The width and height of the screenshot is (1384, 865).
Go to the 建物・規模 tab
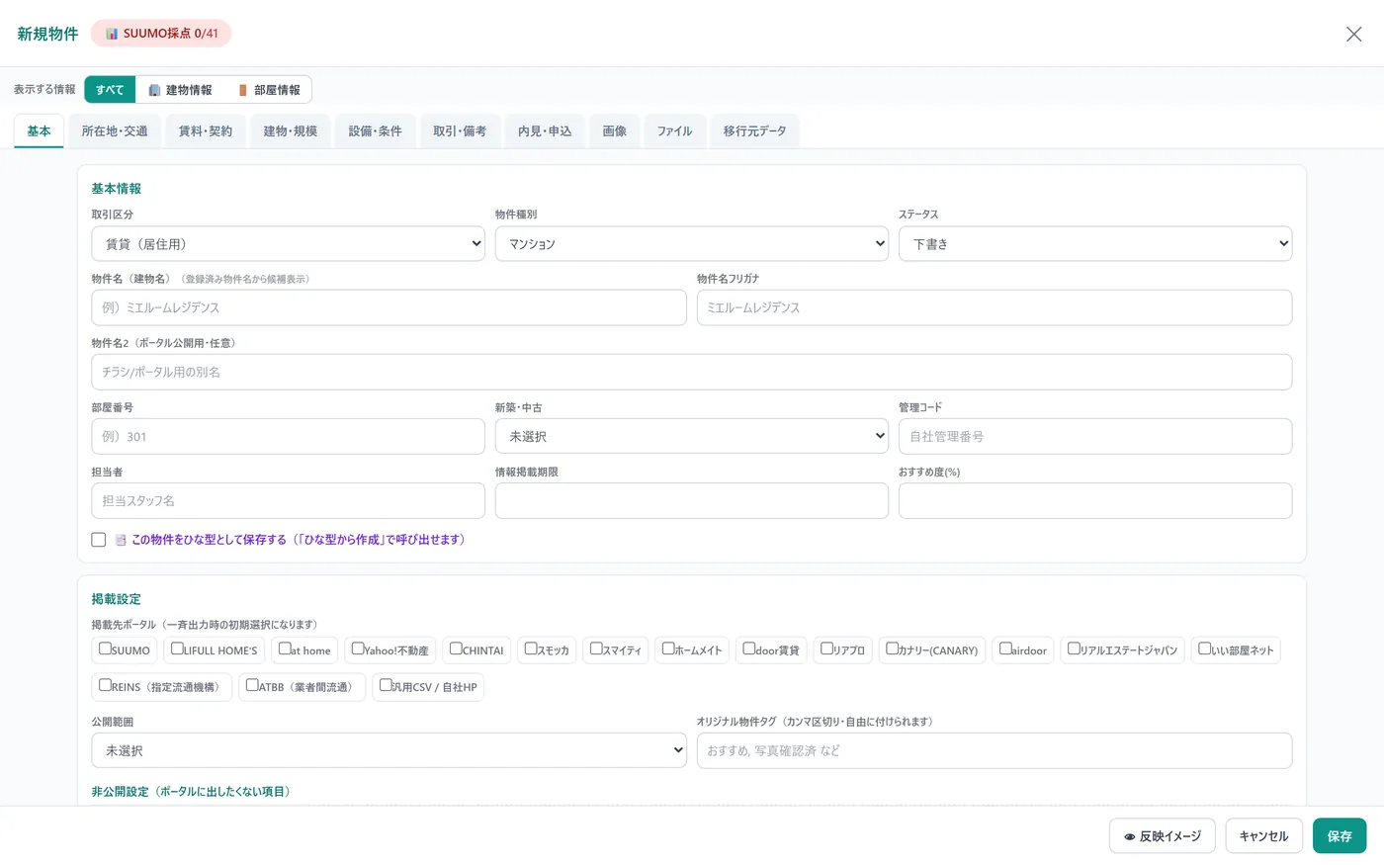coord(291,131)
